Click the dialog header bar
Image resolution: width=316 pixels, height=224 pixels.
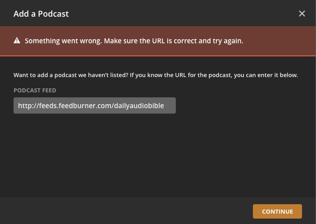point(180,14)
